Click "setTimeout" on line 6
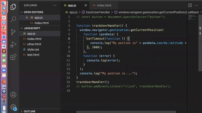The image size is (202, 113). click(95, 39)
